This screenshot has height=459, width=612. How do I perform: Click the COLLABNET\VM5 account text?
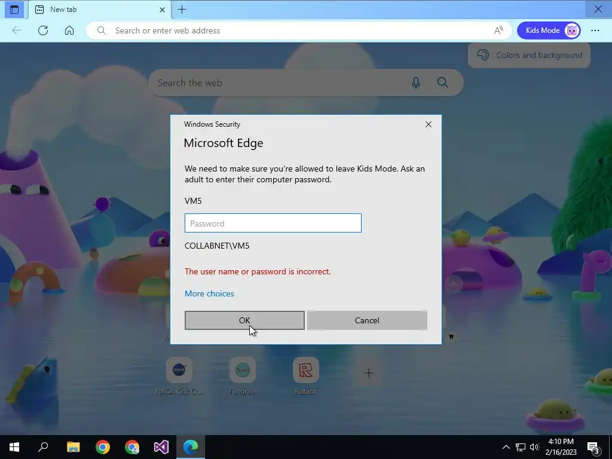coord(216,246)
